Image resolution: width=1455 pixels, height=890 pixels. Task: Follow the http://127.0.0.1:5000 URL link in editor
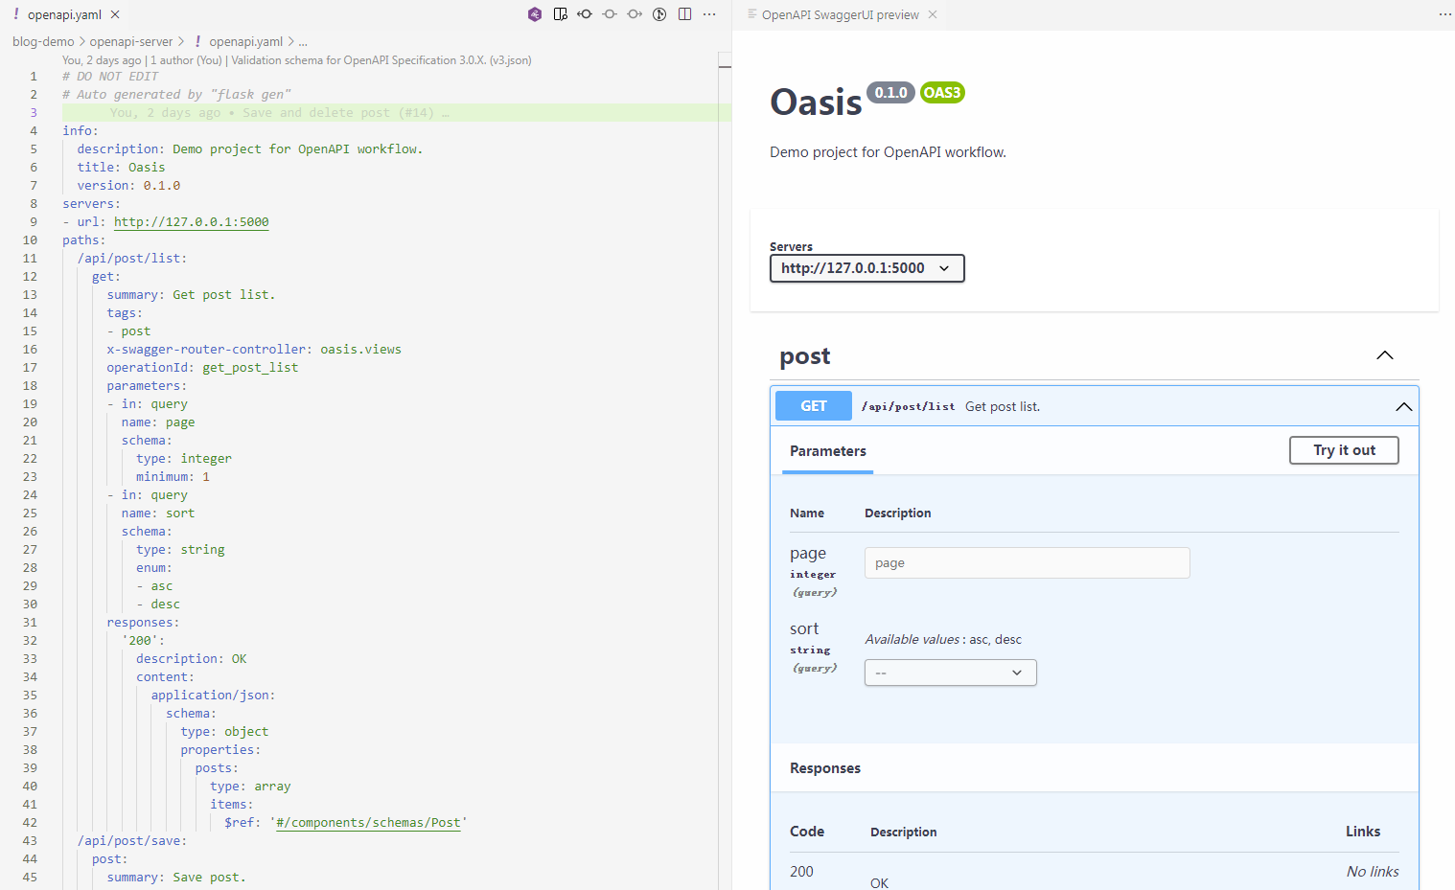tap(191, 222)
